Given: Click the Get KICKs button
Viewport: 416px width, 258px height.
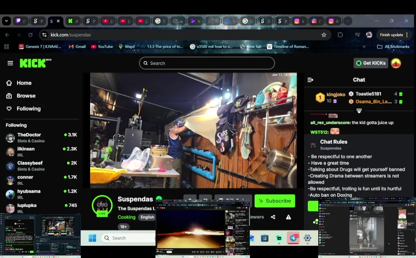Looking at the screenshot, I should (x=371, y=63).
